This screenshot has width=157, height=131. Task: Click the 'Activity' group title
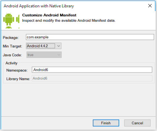tap(11, 63)
